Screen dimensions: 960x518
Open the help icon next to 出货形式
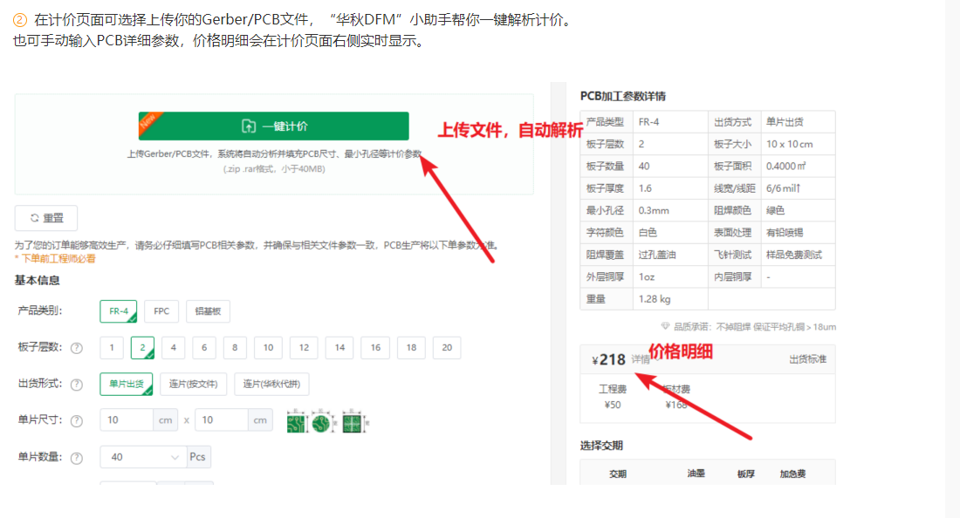[77, 384]
